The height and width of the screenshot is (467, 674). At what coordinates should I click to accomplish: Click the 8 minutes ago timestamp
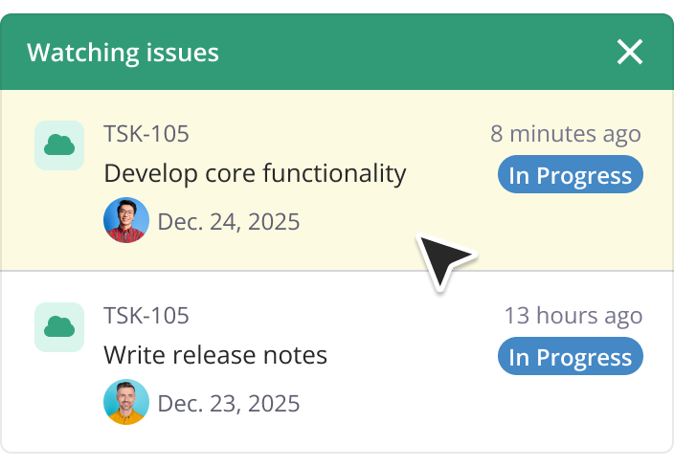(565, 134)
